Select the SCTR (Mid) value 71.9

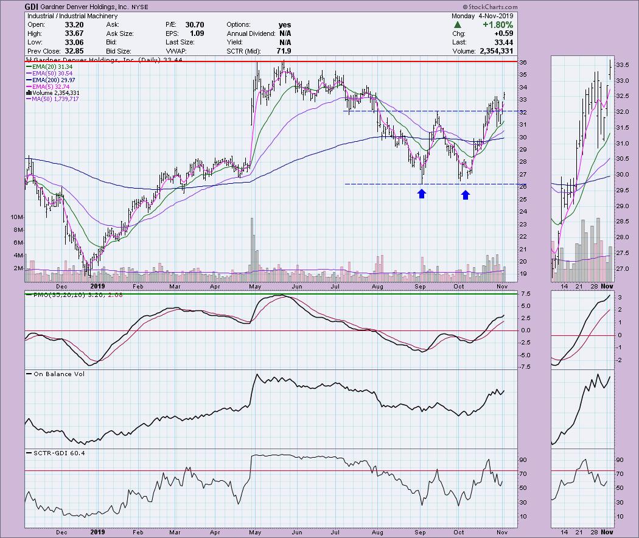(284, 51)
